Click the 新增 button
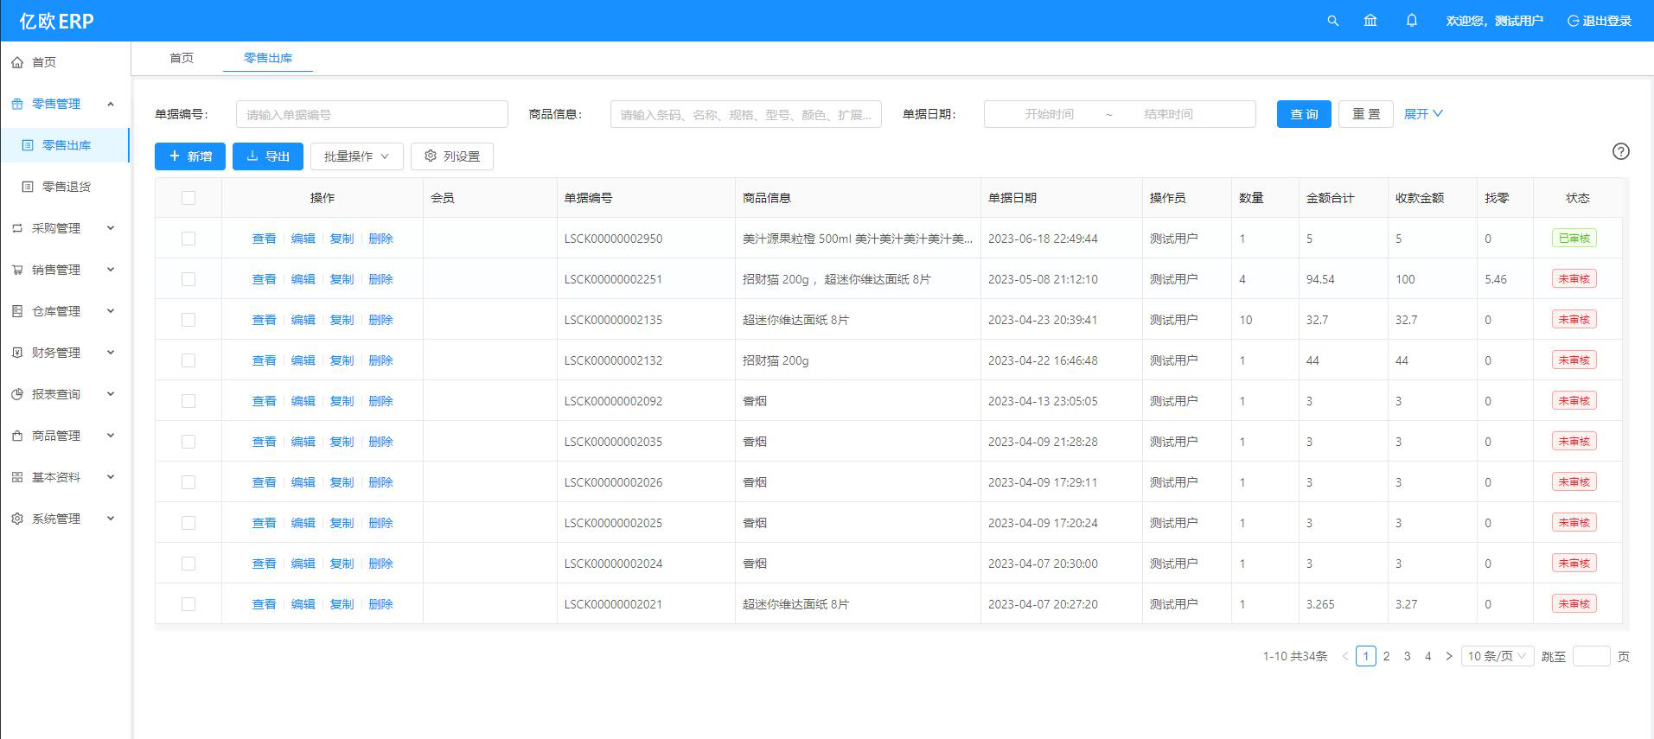This screenshot has width=1654, height=739. [190, 156]
